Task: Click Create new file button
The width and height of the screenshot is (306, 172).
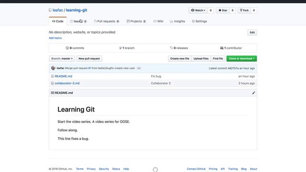Action: click(x=180, y=58)
